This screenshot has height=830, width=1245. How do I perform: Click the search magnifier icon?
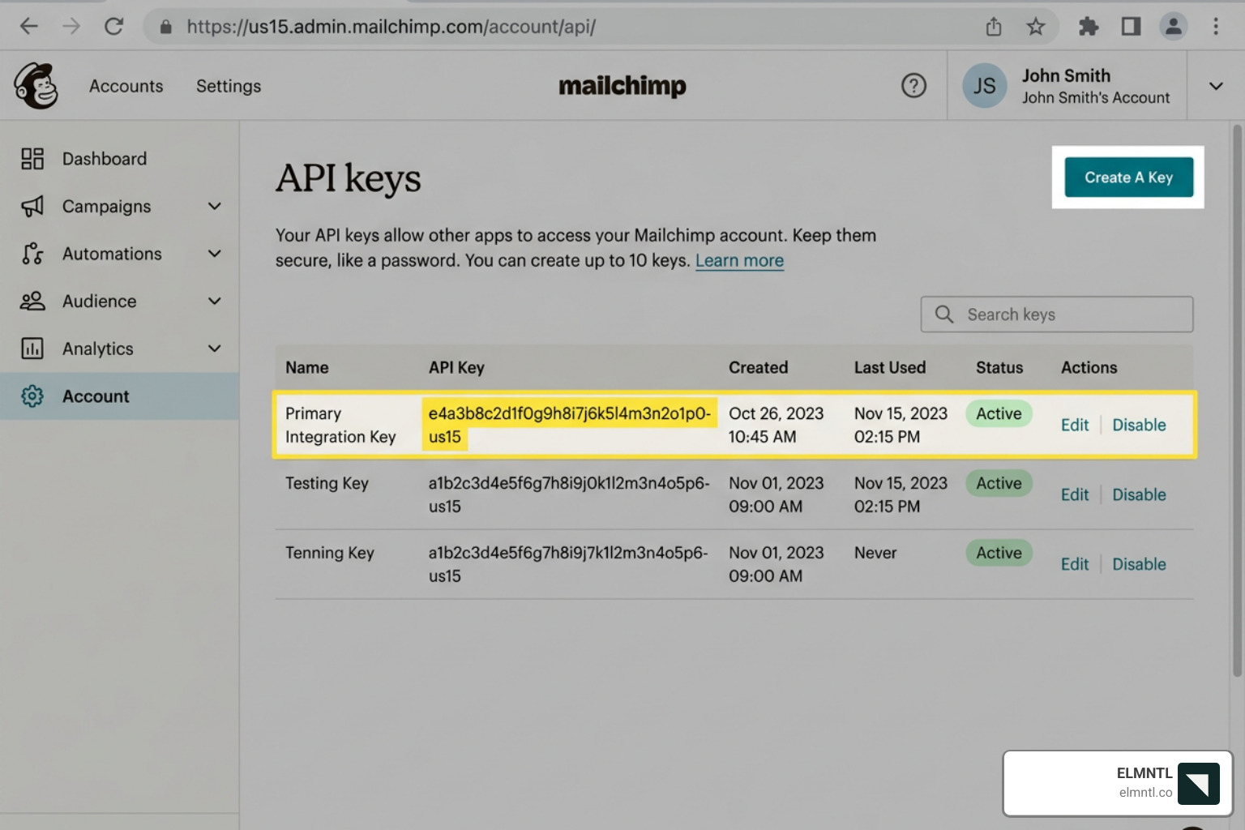tap(944, 314)
